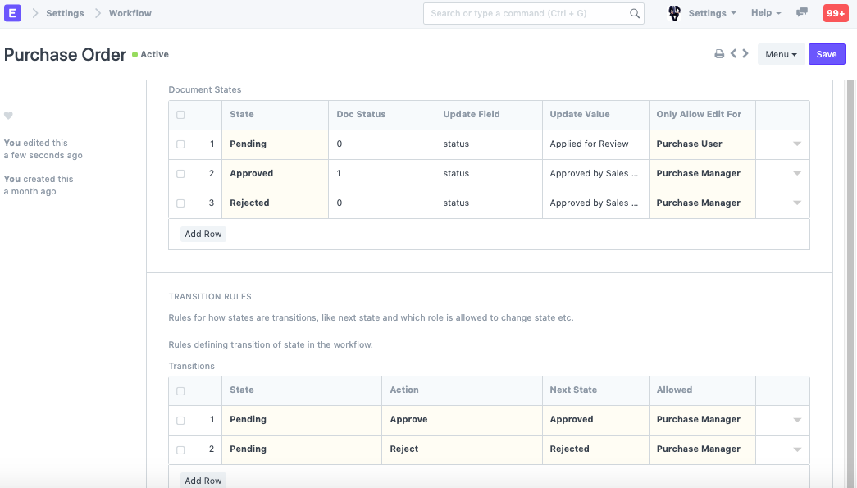
Task: Navigate to Workflow breadcrumb link
Action: (130, 13)
